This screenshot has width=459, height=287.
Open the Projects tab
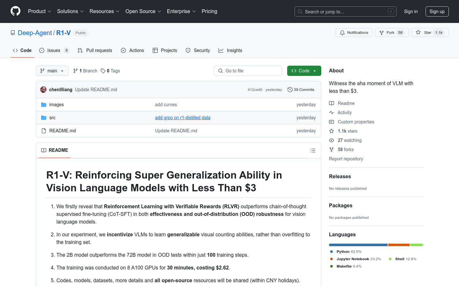click(165, 50)
